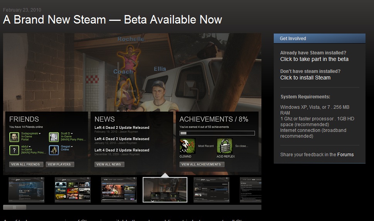Click 'You've earned 4 out of 50 achievements' text
The height and width of the screenshot is (221, 374).
click(204, 127)
